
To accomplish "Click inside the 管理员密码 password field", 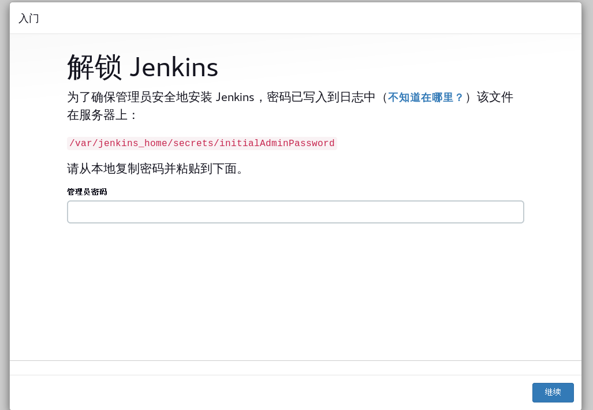I will tap(296, 212).
